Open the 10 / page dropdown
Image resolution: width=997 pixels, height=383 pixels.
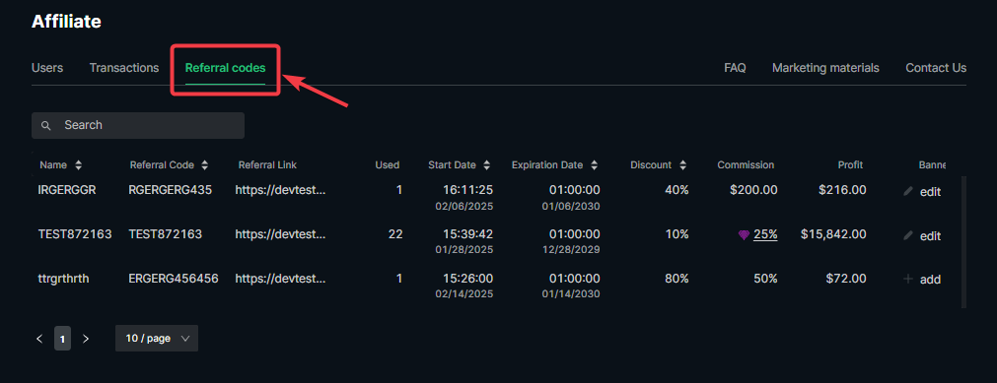click(x=157, y=339)
